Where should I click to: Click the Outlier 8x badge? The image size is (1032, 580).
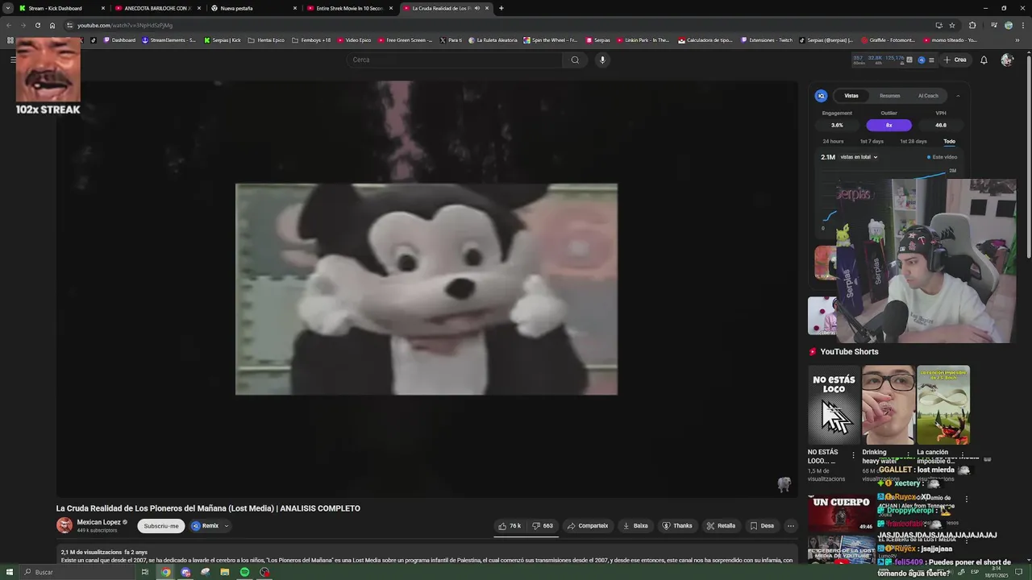click(x=889, y=125)
